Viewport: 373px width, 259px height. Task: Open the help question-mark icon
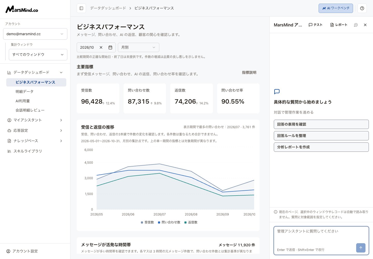(362, 8)
